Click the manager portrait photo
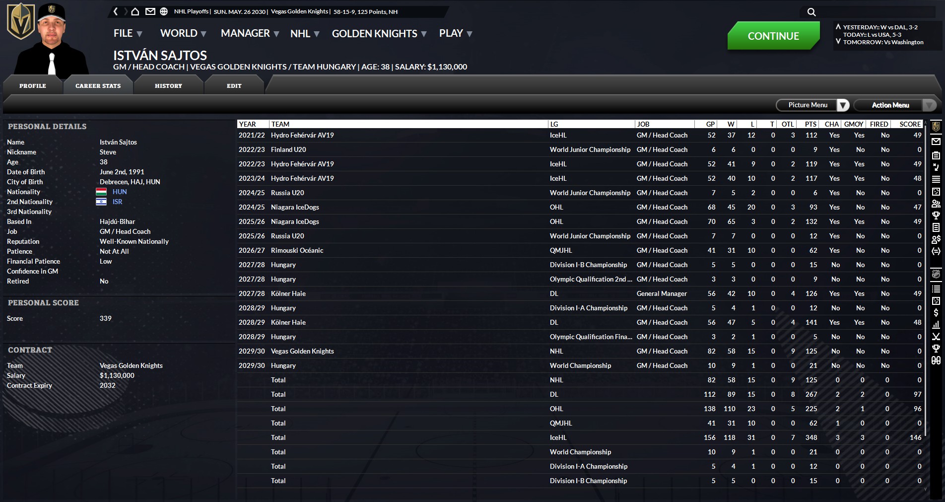 (x=52, y=40)
